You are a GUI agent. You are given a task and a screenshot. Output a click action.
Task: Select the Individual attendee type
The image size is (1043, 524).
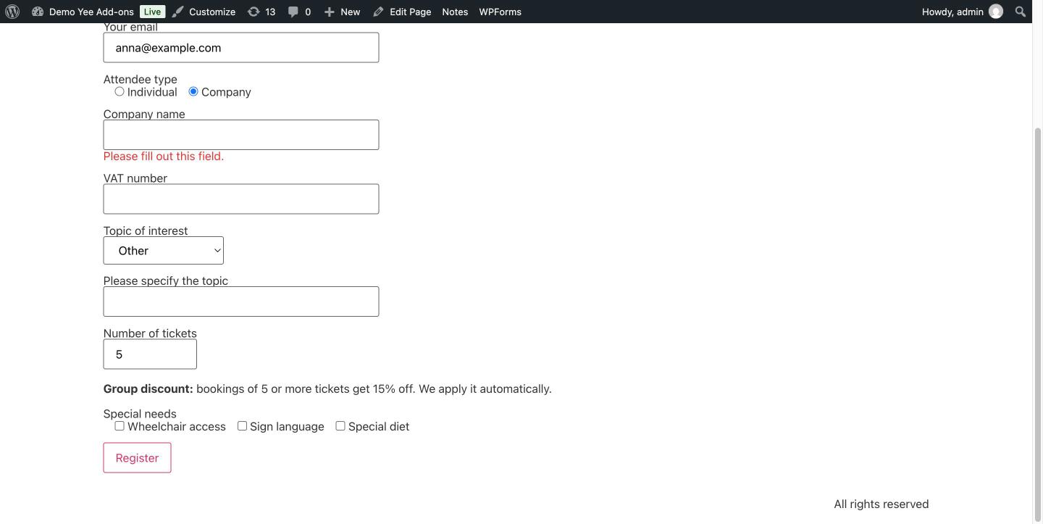120,91
